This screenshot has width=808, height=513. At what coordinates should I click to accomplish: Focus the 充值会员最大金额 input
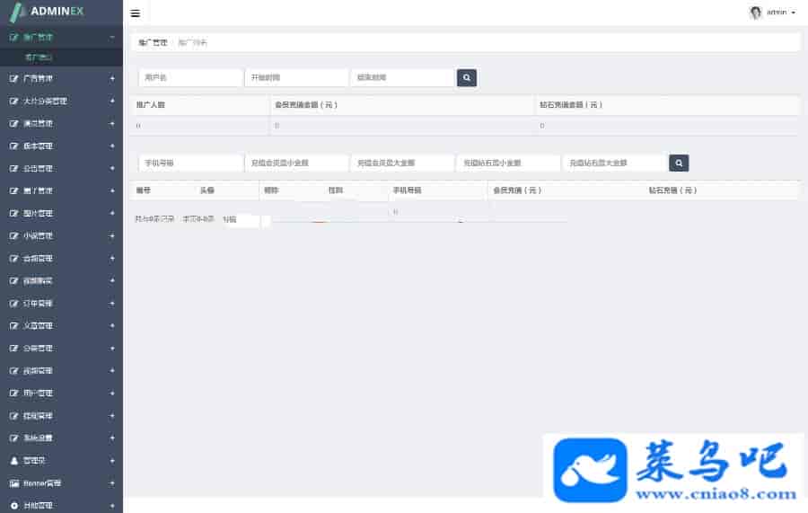coord(403,163)
